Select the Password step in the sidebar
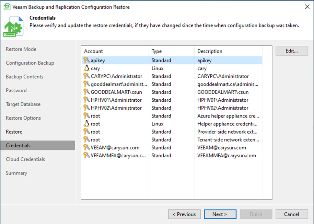The width and height of the screenshot is (314, 224). click(16, 90)
